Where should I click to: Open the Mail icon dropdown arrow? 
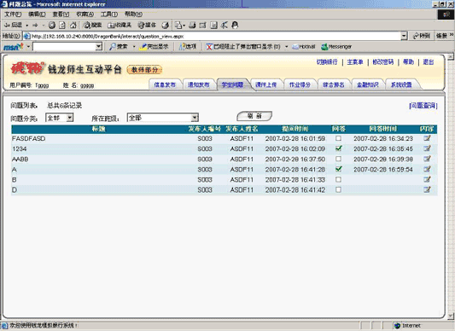[x=184, y=26]
